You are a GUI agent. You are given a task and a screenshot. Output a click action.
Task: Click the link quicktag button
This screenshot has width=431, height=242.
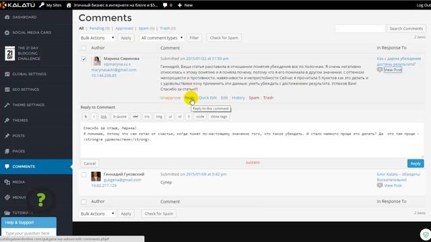[104, 116]
